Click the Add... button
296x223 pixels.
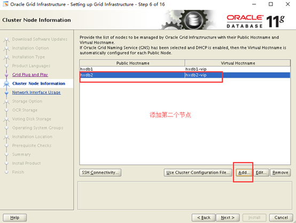point(244,172)
